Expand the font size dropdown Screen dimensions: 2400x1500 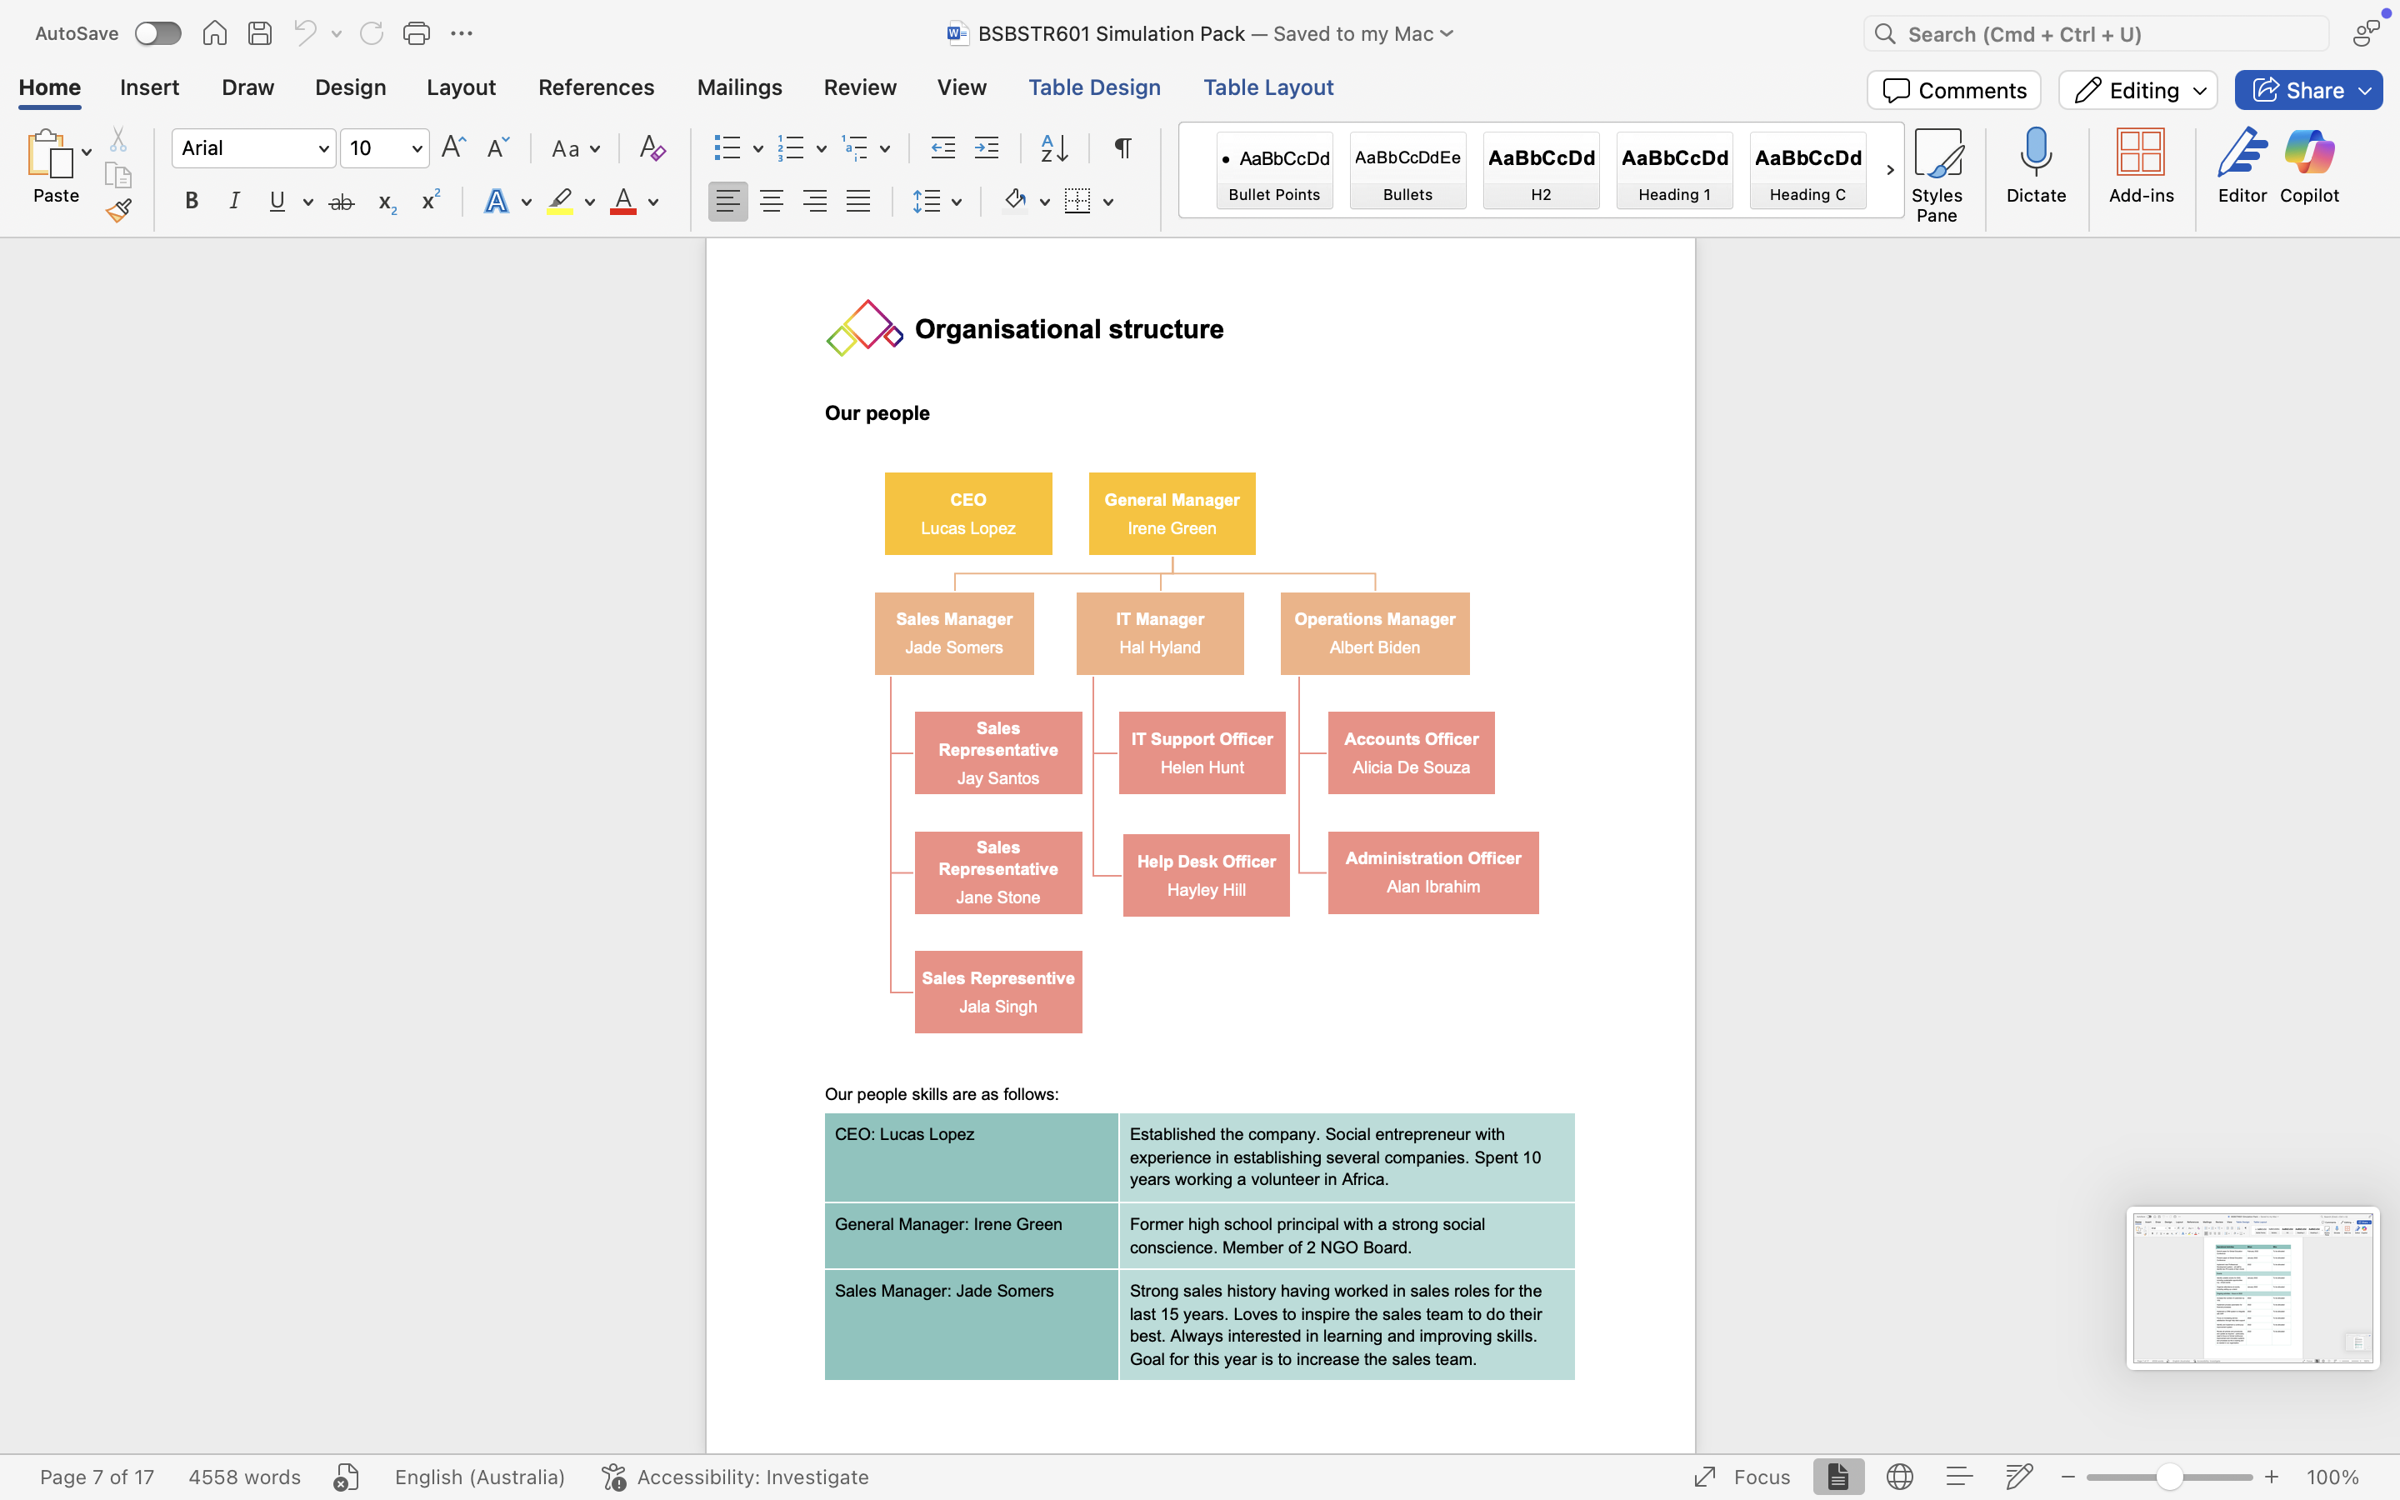417,149
